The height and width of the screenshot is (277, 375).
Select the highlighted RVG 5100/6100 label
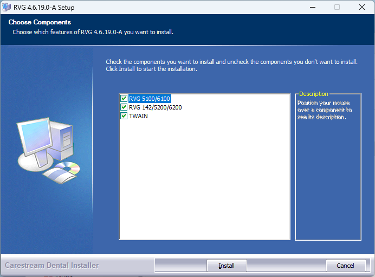click(150, 99)
